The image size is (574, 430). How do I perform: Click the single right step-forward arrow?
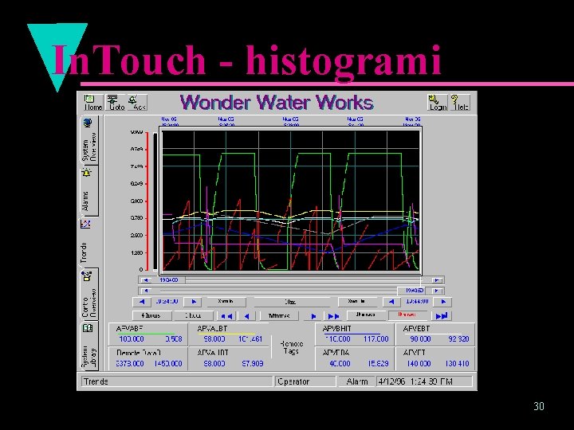coord(313,315)
